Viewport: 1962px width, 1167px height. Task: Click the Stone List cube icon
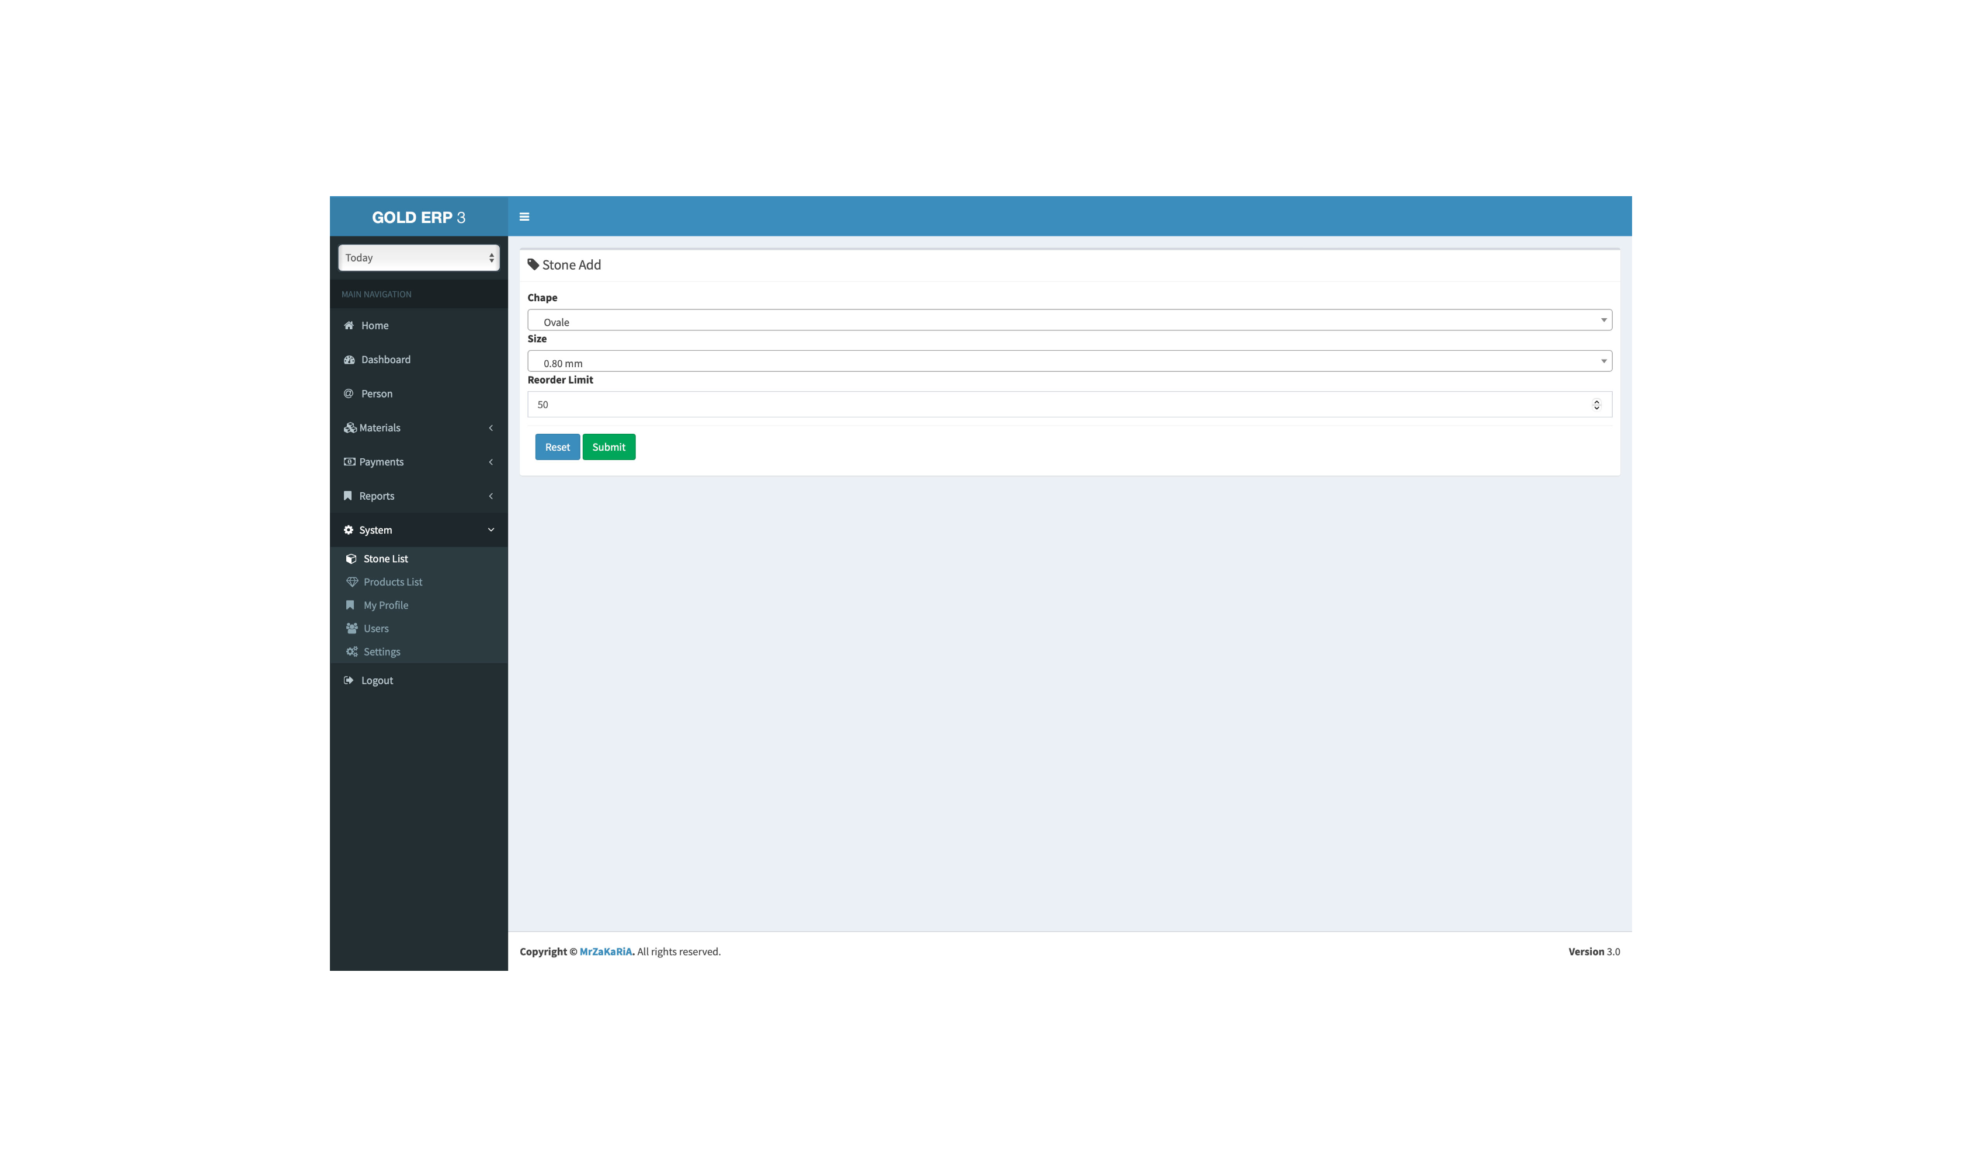pos(352,559)
